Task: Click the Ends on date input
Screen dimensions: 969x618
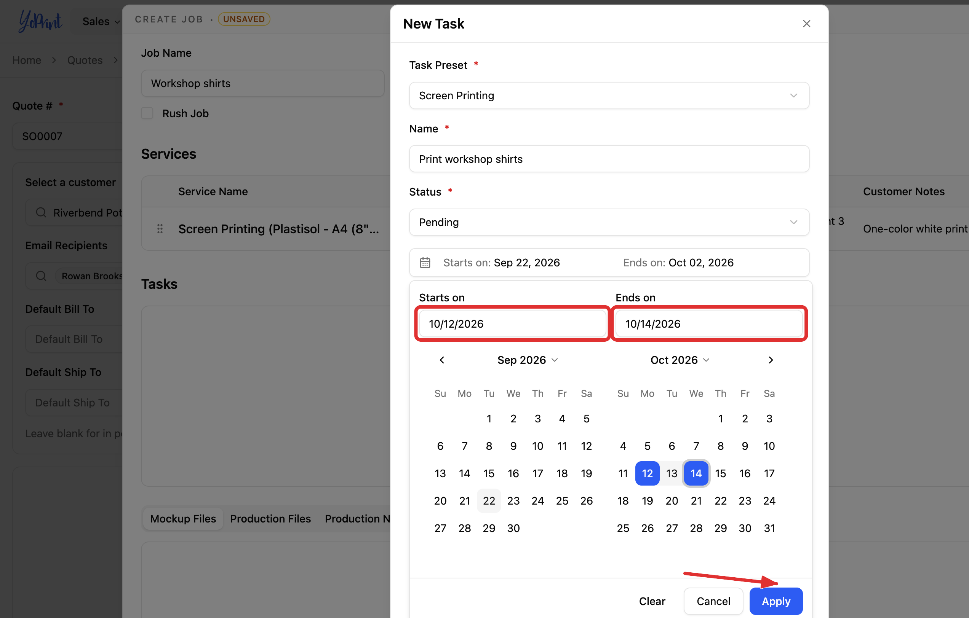Action: [x=709, y=324]
